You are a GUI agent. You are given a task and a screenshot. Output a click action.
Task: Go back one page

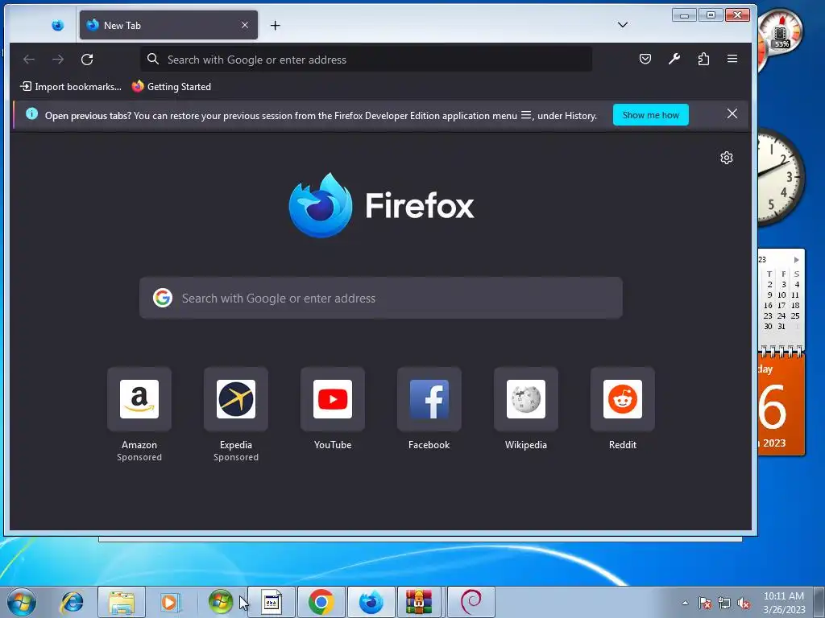pos(29,60)
